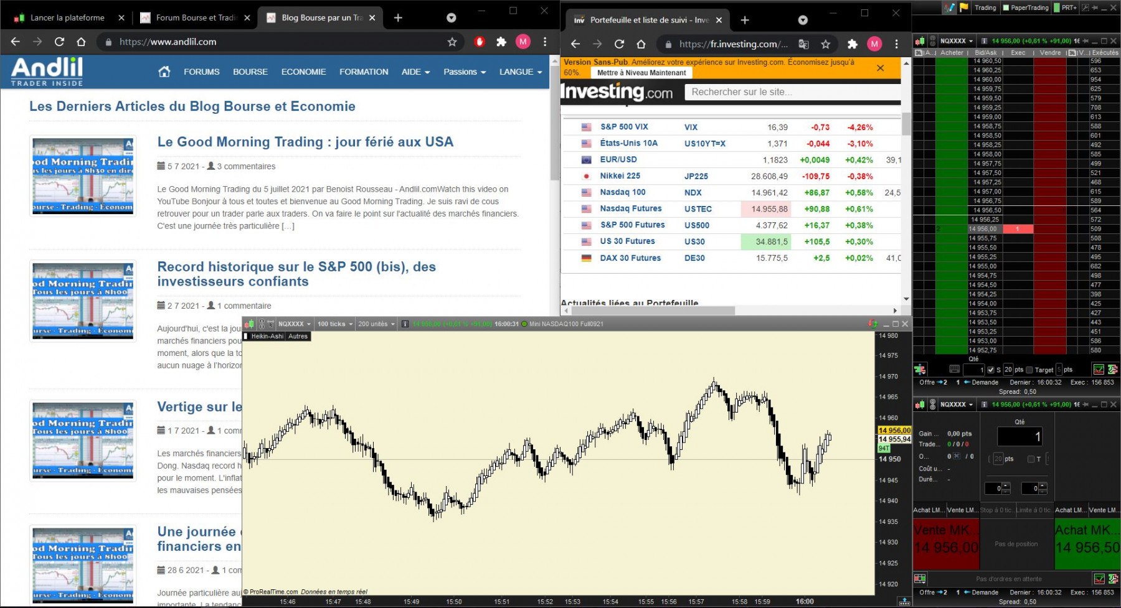
Task: Open the on-screen keyboard icon beside Qté field
Action: pos(954,369)
